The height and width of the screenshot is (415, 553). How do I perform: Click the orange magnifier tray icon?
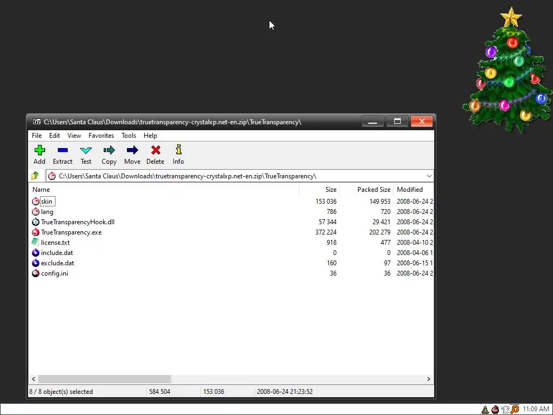click(515, 410)
